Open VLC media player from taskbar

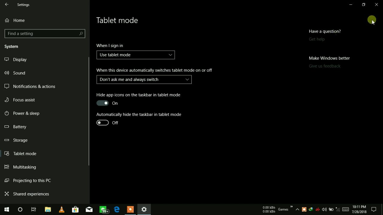click(x=62, y=209)
